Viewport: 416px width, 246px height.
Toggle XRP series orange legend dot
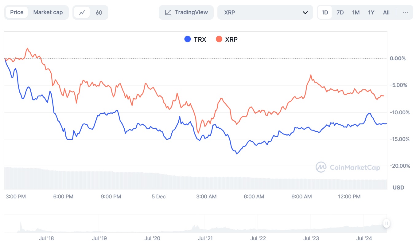click(x=219, y=39)
